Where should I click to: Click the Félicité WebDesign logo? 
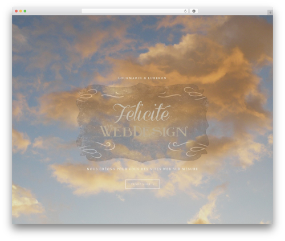(x=142, y=122)
